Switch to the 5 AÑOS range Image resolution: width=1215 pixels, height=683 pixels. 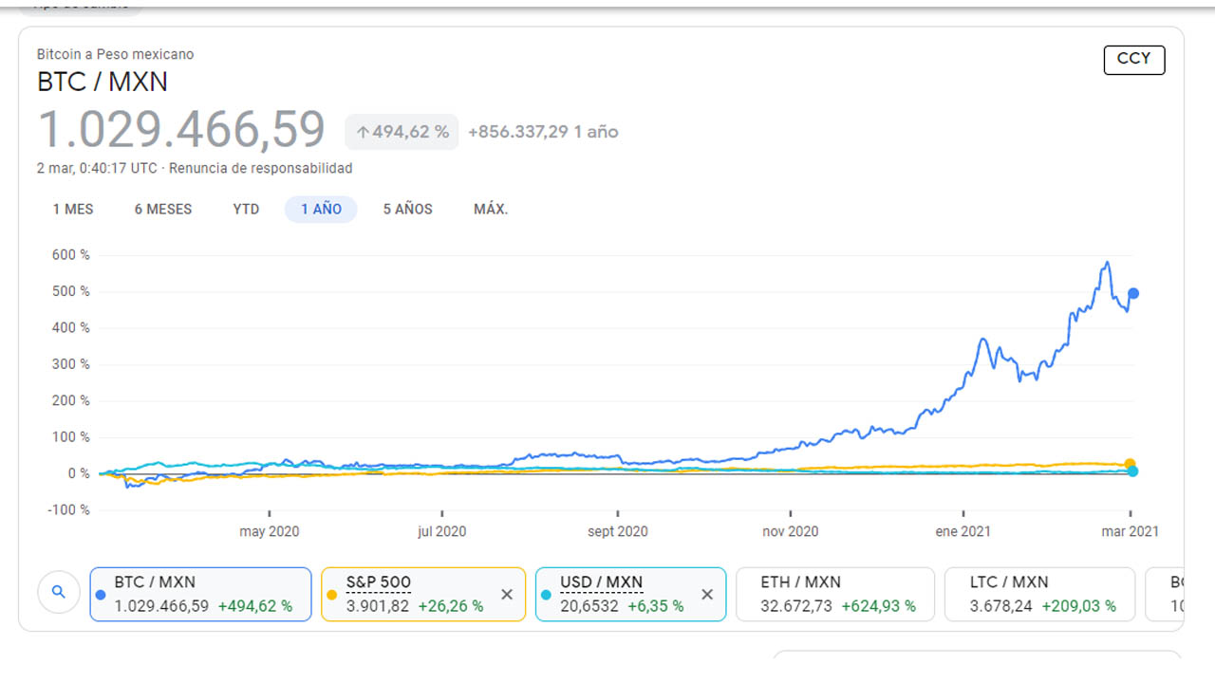[408, 209]
